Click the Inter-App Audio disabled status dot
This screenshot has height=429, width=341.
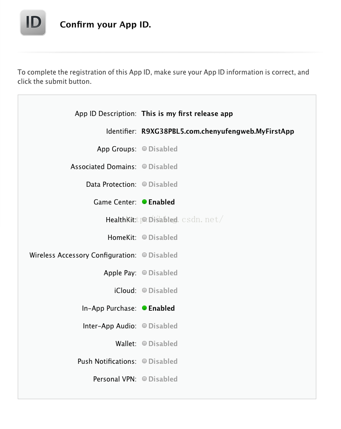coord(144,326)
